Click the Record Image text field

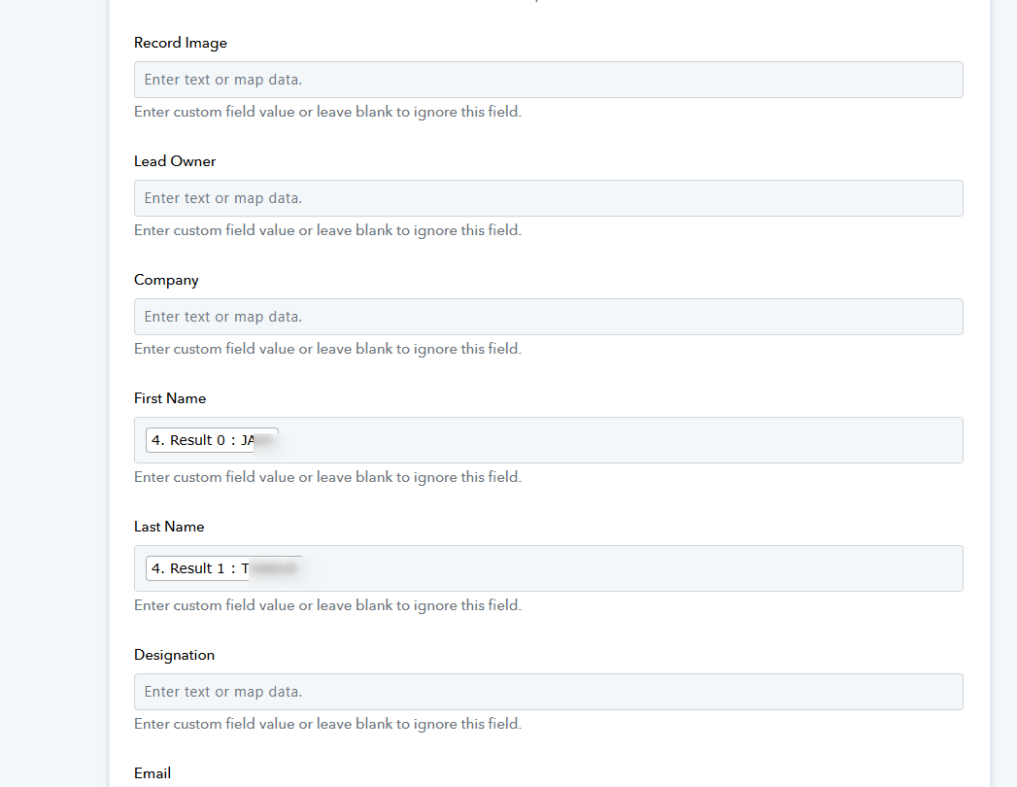coord(548,80)
